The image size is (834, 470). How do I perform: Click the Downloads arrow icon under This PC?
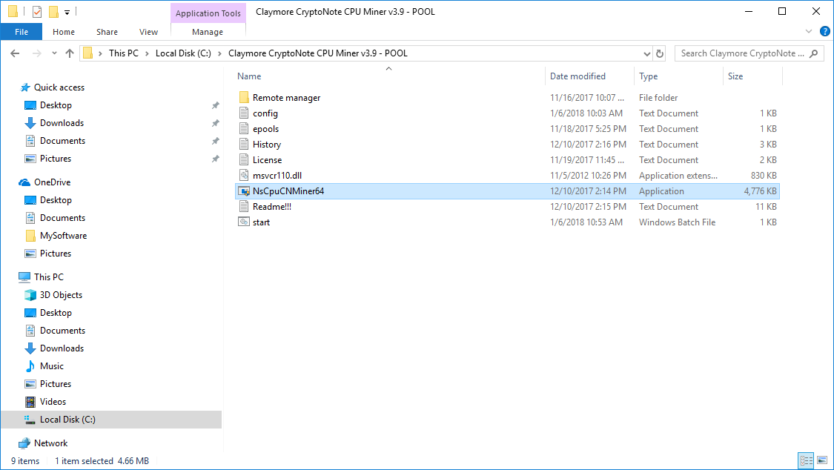[30, 348]
